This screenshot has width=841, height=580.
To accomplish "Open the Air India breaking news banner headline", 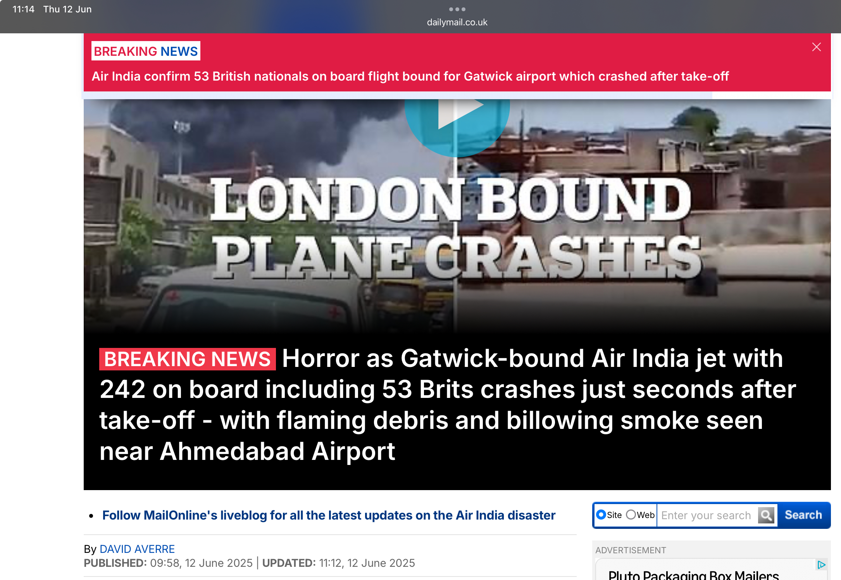I will click(x=410, y=76).
